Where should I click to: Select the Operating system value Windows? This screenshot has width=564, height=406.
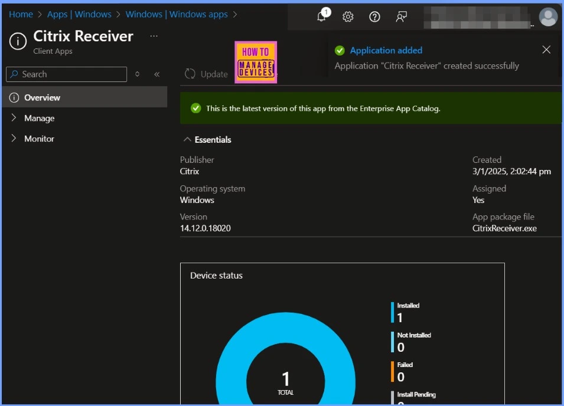[x=197, y=200]
